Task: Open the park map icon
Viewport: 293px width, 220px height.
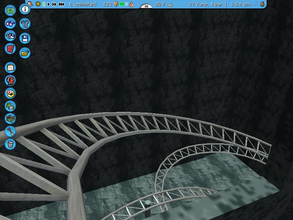Action: (10, 10)
